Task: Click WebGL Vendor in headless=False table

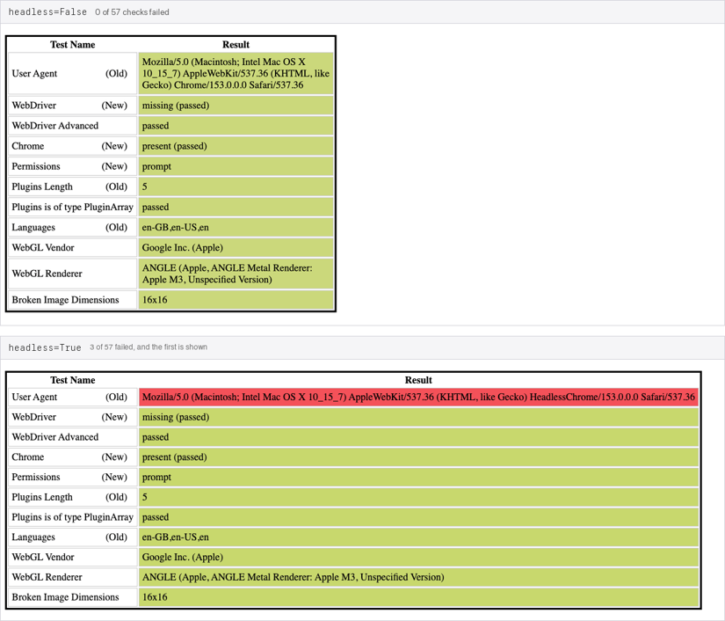Action: 73,248
